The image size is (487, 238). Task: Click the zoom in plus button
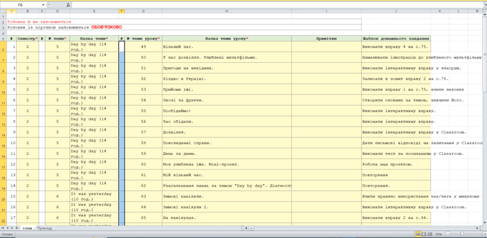(484, 234)
